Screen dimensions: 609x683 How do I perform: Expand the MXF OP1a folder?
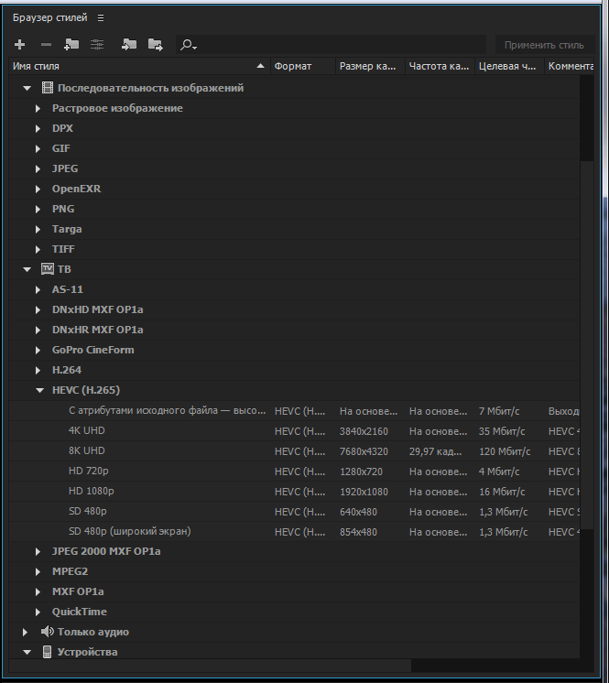(x=38, y=591)
